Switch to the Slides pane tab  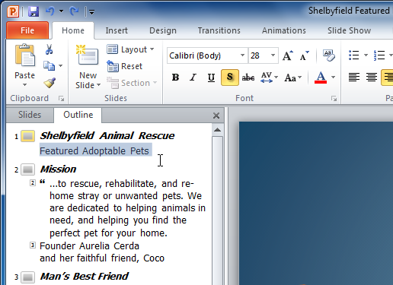click(30, 115)
